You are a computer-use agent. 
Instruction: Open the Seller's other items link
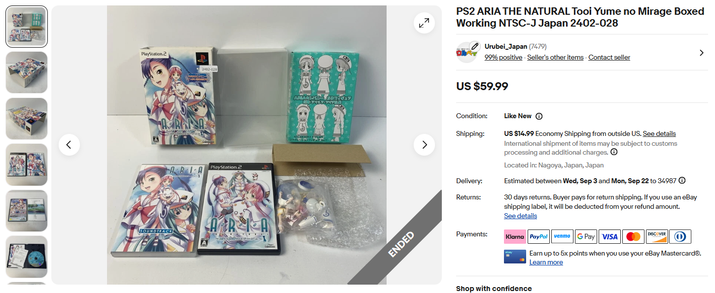click(x=555, y=58)
